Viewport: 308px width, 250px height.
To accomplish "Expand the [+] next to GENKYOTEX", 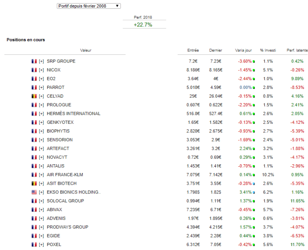I will (41, 123).
